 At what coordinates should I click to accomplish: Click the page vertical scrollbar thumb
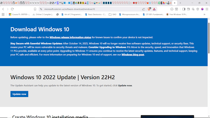point(209,38)
